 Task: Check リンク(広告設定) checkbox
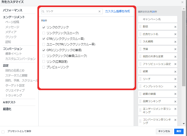44,62
